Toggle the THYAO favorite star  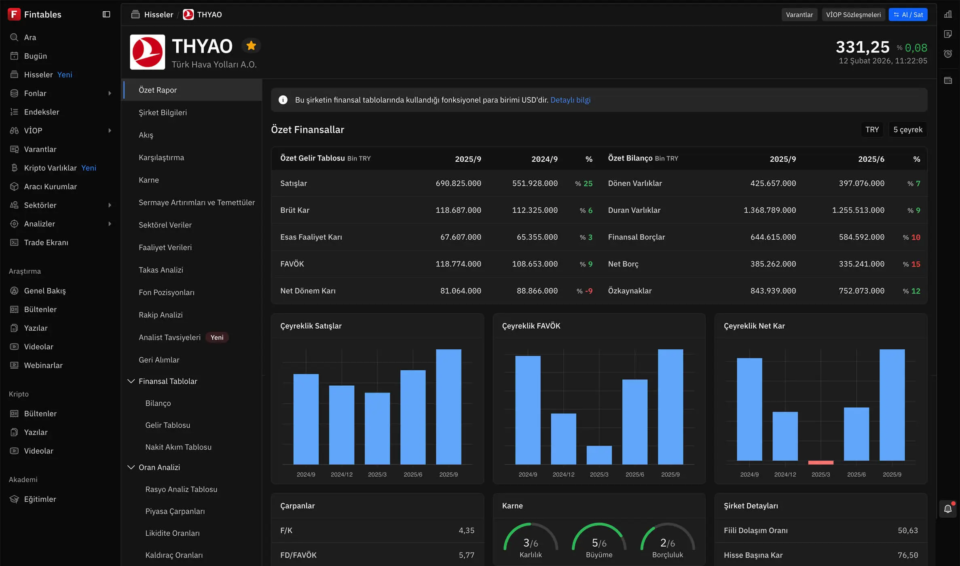[x=251, y=46]
